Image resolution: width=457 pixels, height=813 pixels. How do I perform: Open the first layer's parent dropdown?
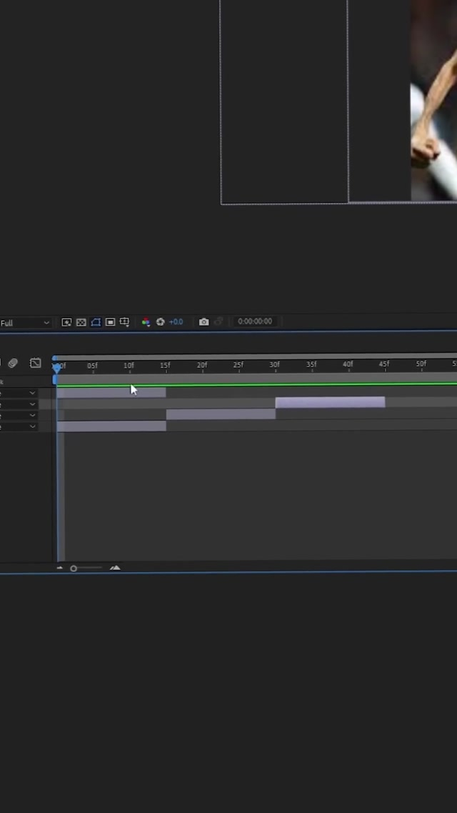click(x=32, y=393)
